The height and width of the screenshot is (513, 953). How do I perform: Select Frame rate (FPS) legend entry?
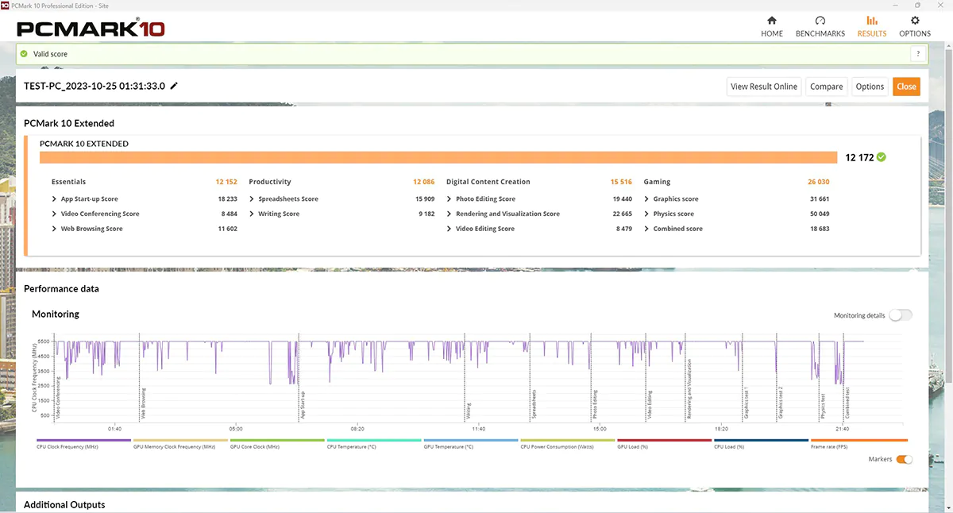[x=858, y=444]
